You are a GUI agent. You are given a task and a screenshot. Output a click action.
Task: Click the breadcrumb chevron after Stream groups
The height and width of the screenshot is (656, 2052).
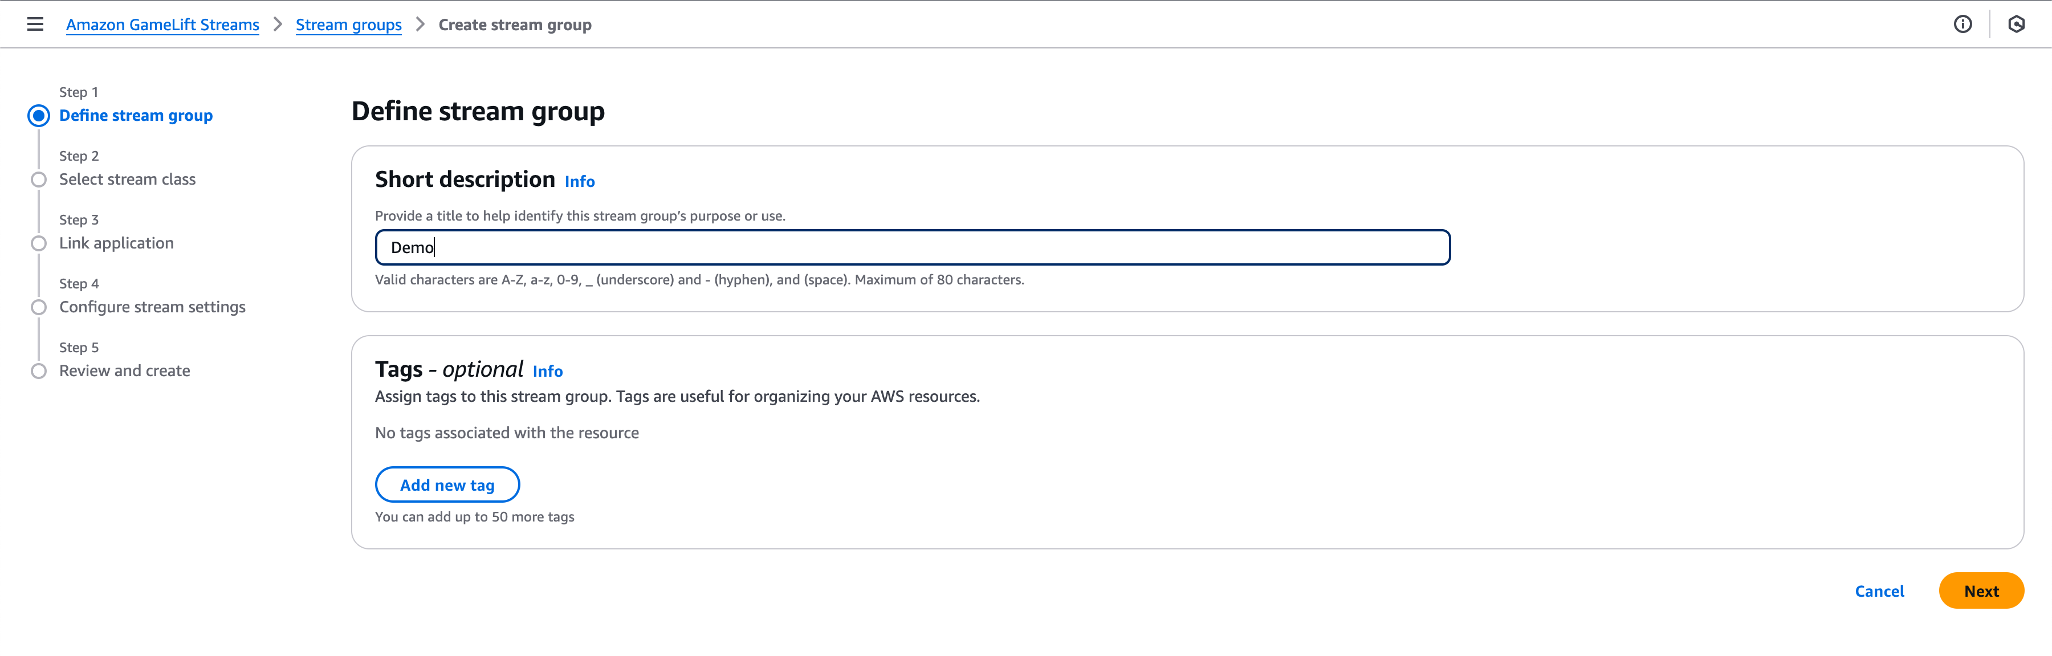coord(421,25)
